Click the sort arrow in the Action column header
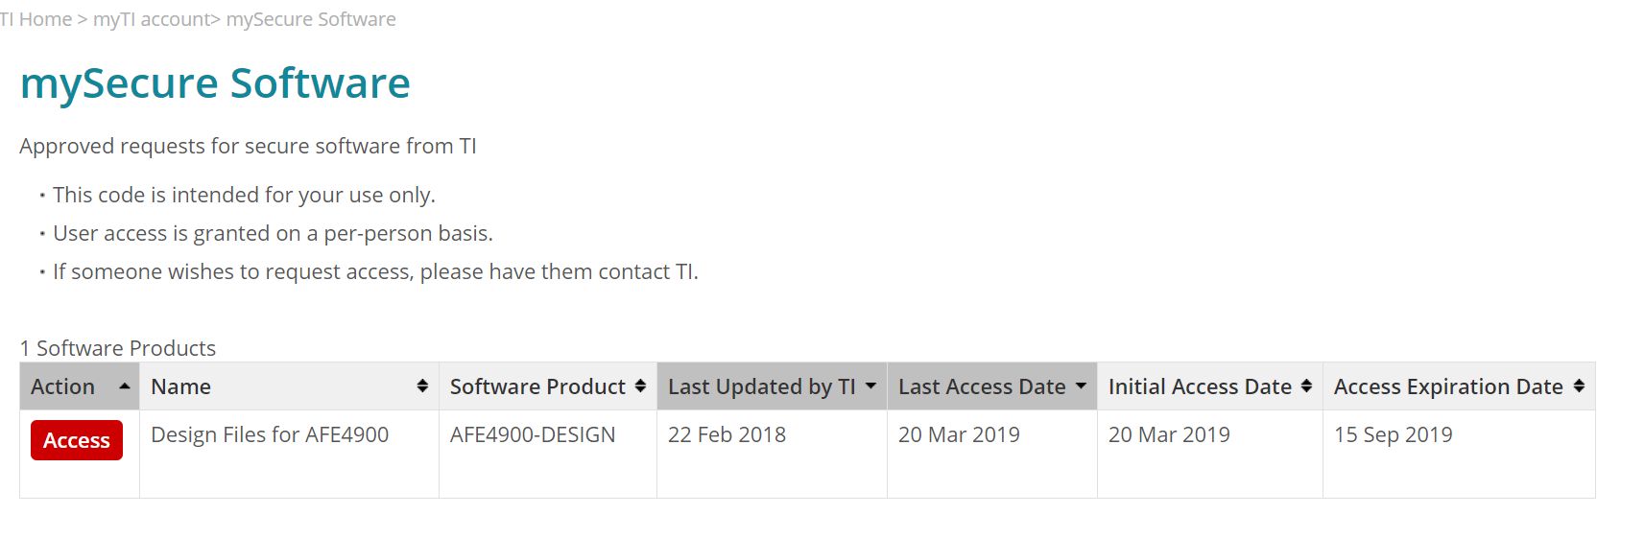This screenshot has width=1645, height=538. (125, 386)
